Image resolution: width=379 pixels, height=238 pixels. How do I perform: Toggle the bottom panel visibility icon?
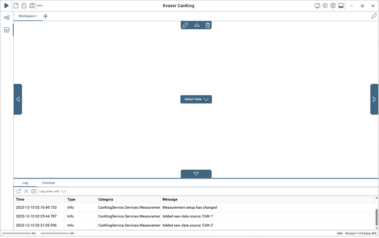pos(341,6)
